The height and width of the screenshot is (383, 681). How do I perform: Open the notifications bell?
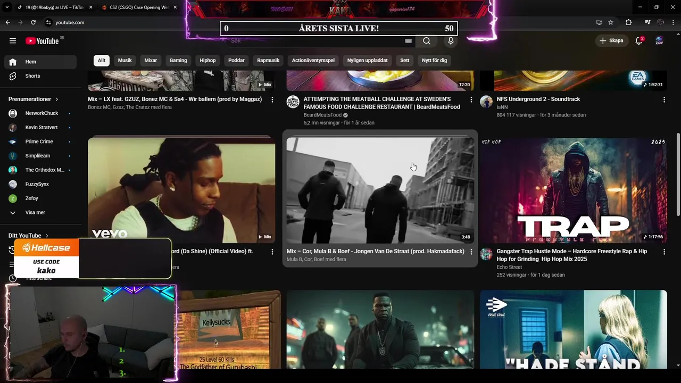(640, 41)
